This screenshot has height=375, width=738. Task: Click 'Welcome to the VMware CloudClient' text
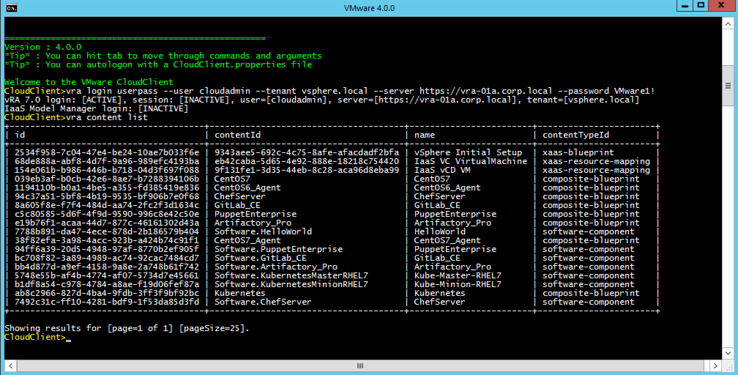click(x=89, y=82)
